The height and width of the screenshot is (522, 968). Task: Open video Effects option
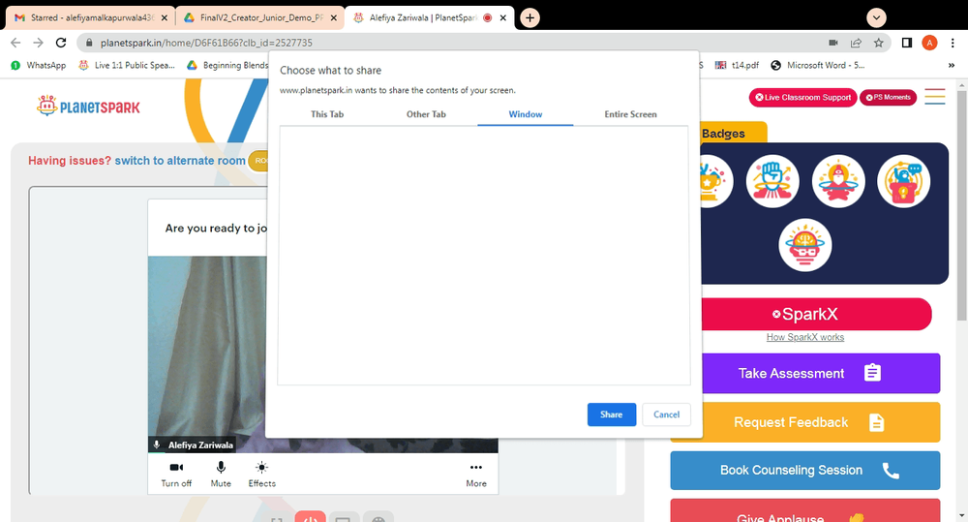(261, 475)
